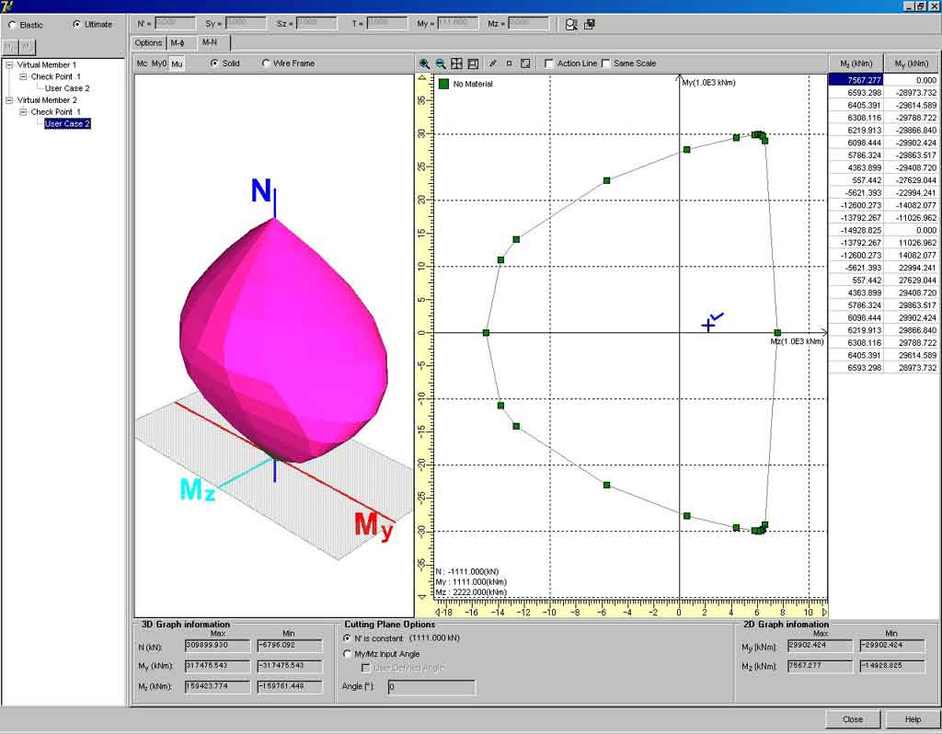
Task: Click the export icon at far right of top bar
Action: click(590, 24)
